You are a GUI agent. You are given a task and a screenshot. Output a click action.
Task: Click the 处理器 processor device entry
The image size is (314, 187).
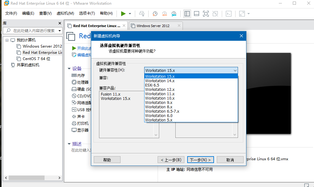pyautogui.click(x=80, y=82)
